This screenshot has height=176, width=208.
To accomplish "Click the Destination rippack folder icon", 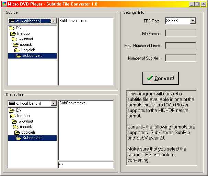I will 16,127.
